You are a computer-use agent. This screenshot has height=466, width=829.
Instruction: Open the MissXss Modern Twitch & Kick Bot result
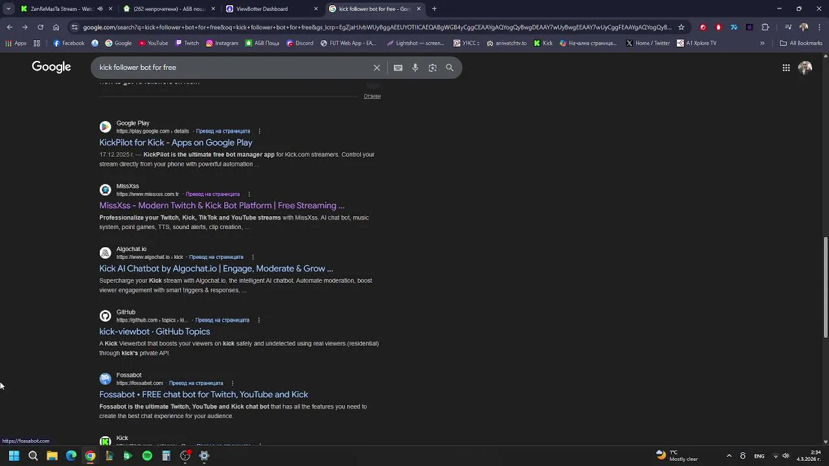pyautogui.click(x=221, y=205)
